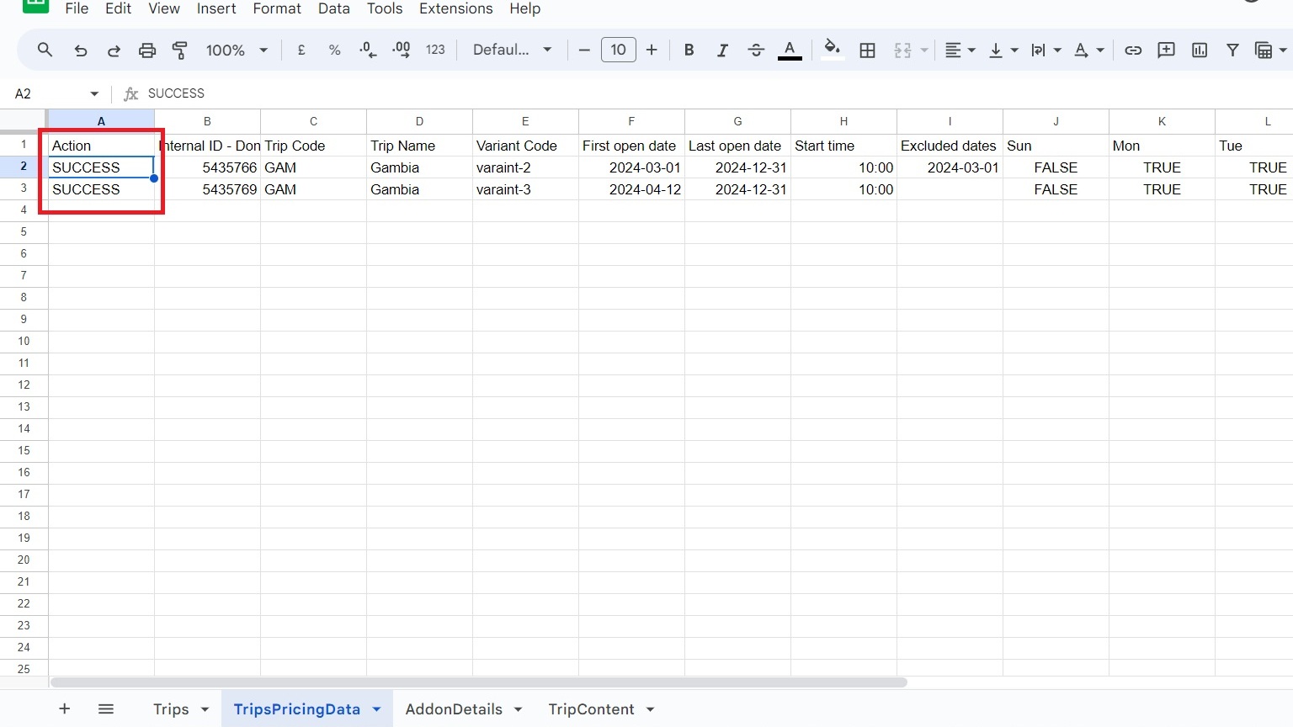The height and width of the screenshot is (727, 1293).
Task: Toggle Strikethrough formatting
Action: [x=756, y=50]
